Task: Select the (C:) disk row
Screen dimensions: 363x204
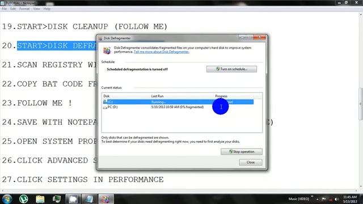Action: (x=178, y=102)
